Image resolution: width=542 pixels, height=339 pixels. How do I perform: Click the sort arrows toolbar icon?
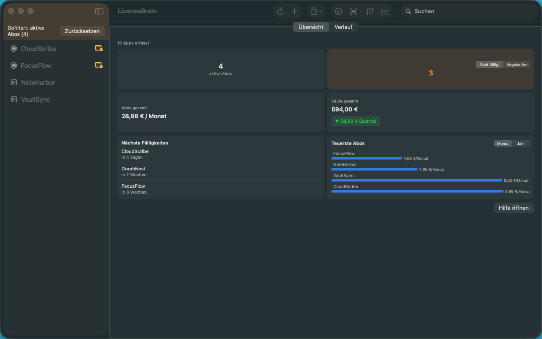point(370,11)
